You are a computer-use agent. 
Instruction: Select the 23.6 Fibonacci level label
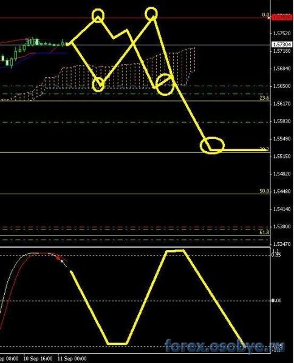(264, 98)
